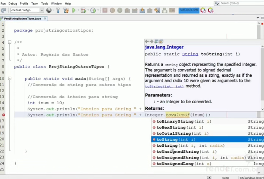The width and height of the screenshot is (264, 179).
Task: Click the globe browser icon in toolbar
Action: point(49,10)
